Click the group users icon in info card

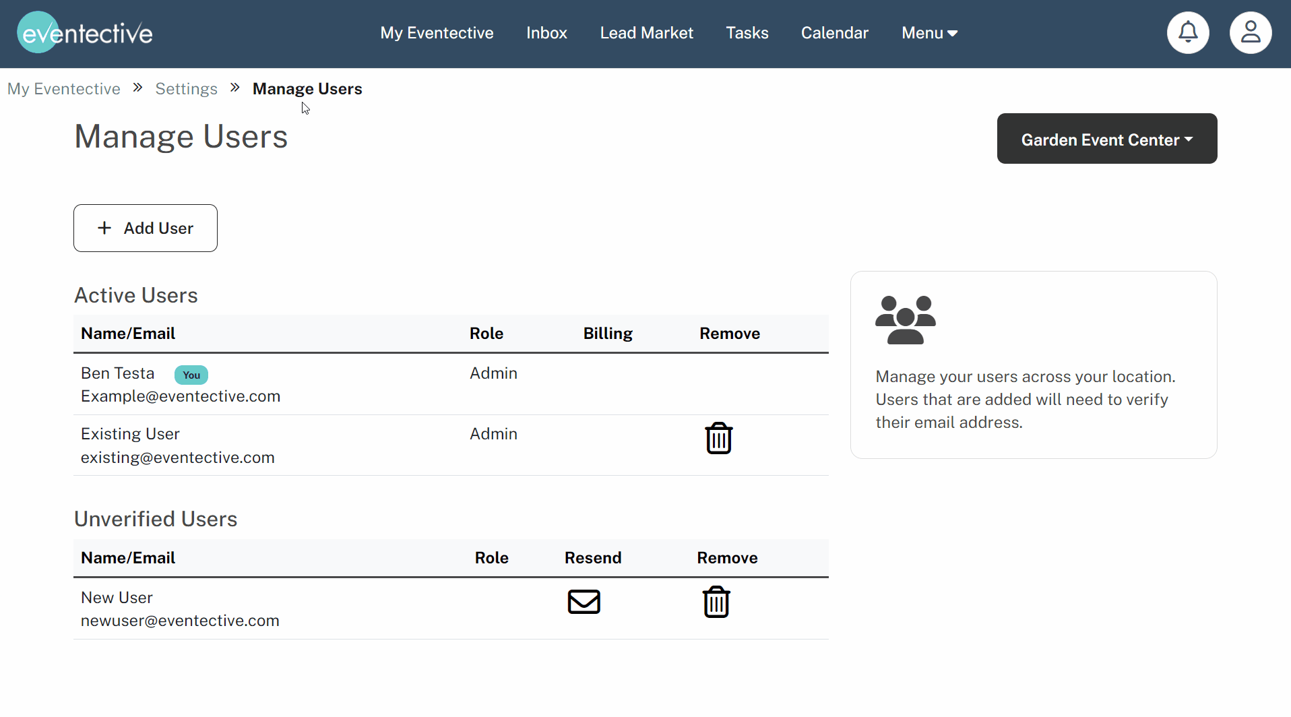pyautogui.click(x=905, y=320)
